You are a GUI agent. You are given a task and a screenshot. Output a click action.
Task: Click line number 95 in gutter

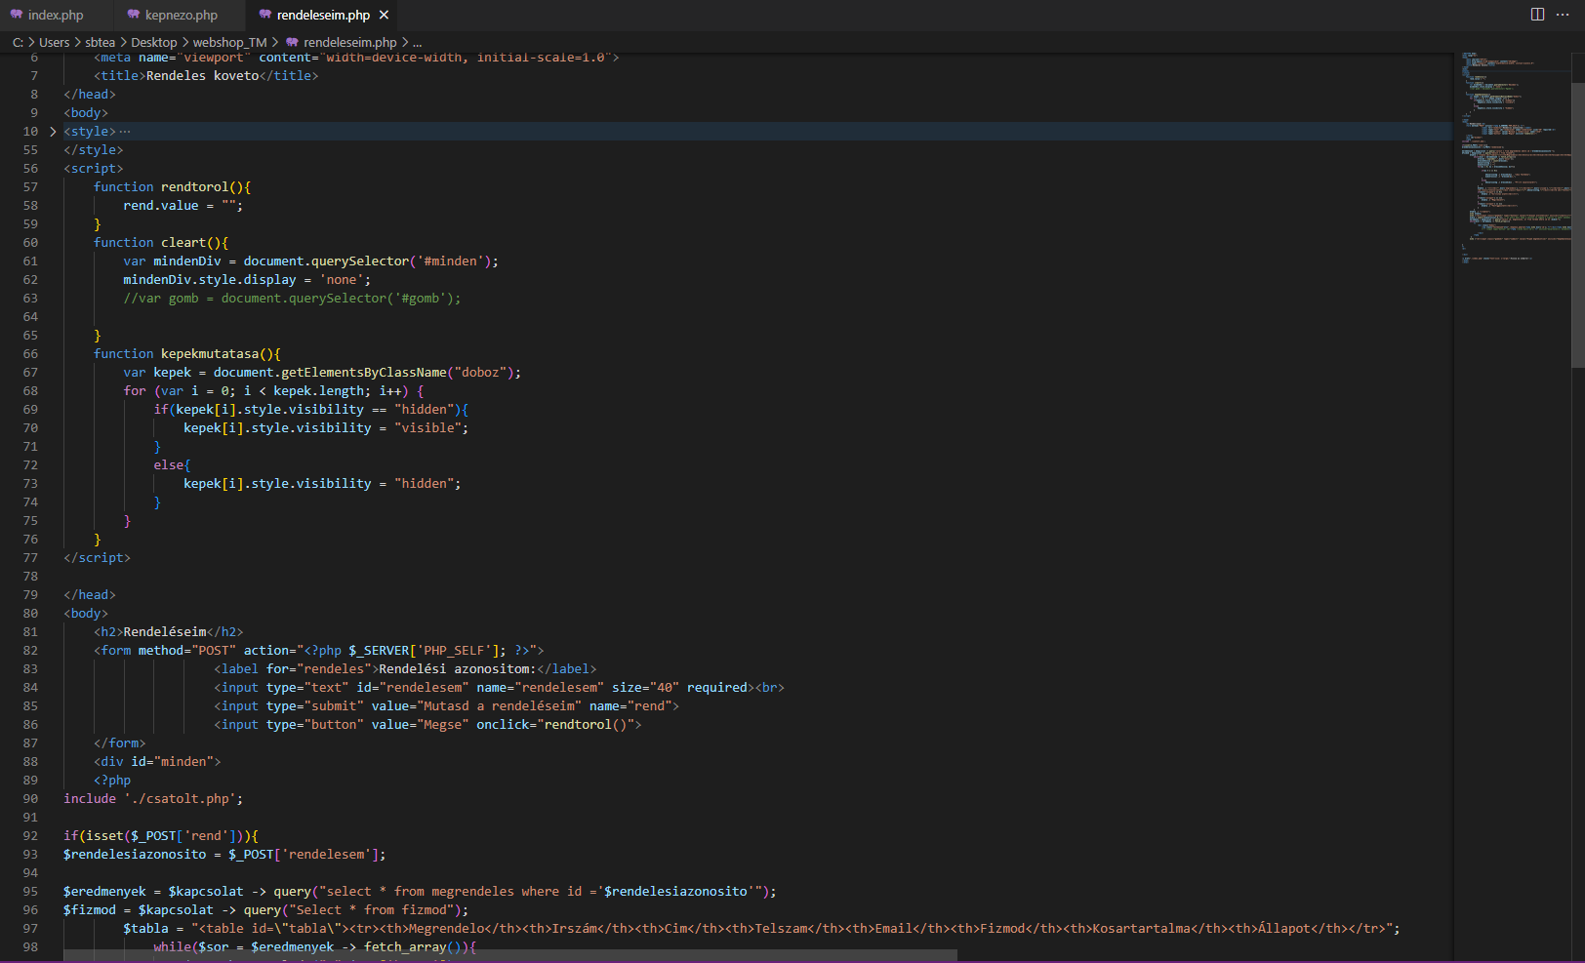pyautogui.click(x=30, y=892)
